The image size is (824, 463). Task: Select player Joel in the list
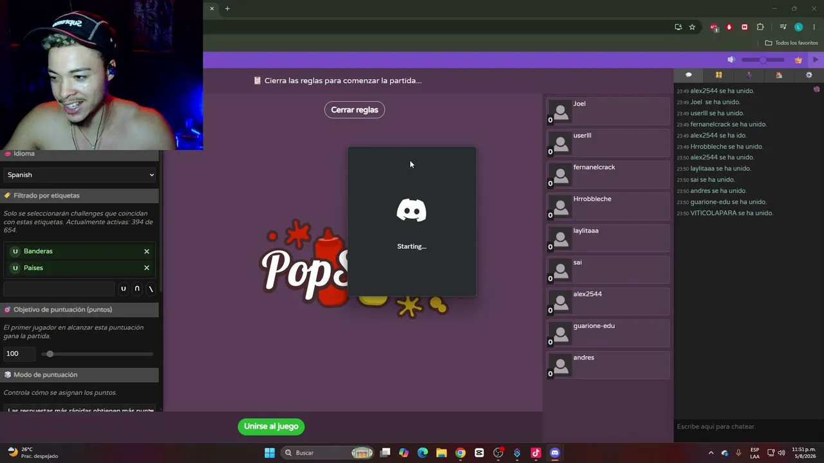click(608, 111)
